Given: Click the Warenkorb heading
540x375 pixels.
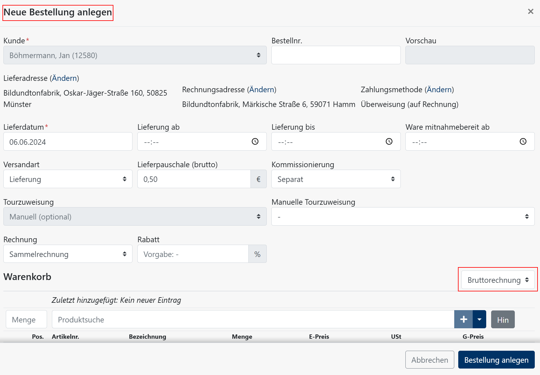Looking at the screenshot, I should (x=27, y=277).
